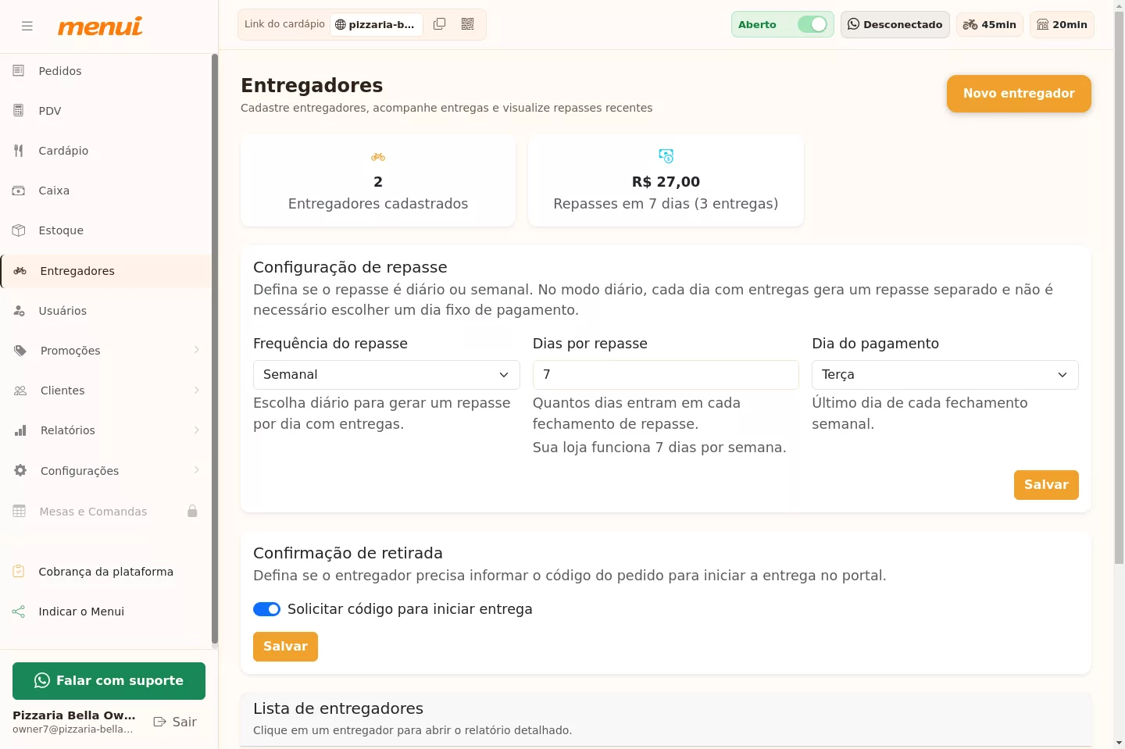1125x749 pixels.
Task: Click the Cardápio fork-knife icon
Action: point(19,151)
